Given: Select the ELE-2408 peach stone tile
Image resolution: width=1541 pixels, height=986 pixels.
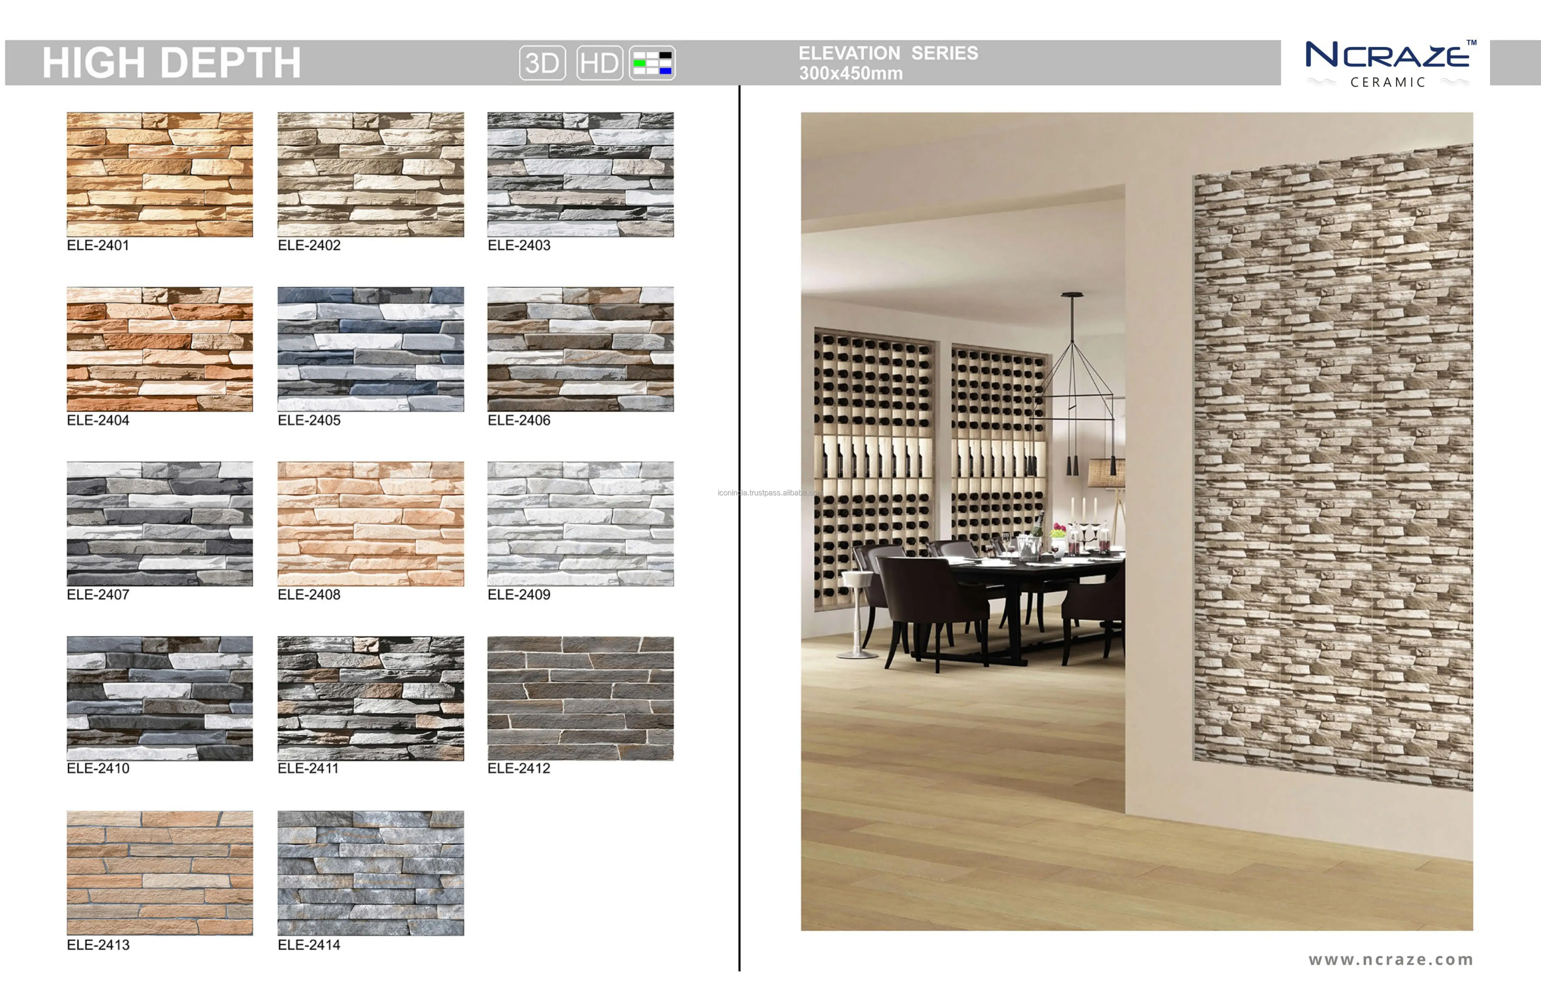Looking at the screenshot, I should pyautogui.click(x=370, y=523).
